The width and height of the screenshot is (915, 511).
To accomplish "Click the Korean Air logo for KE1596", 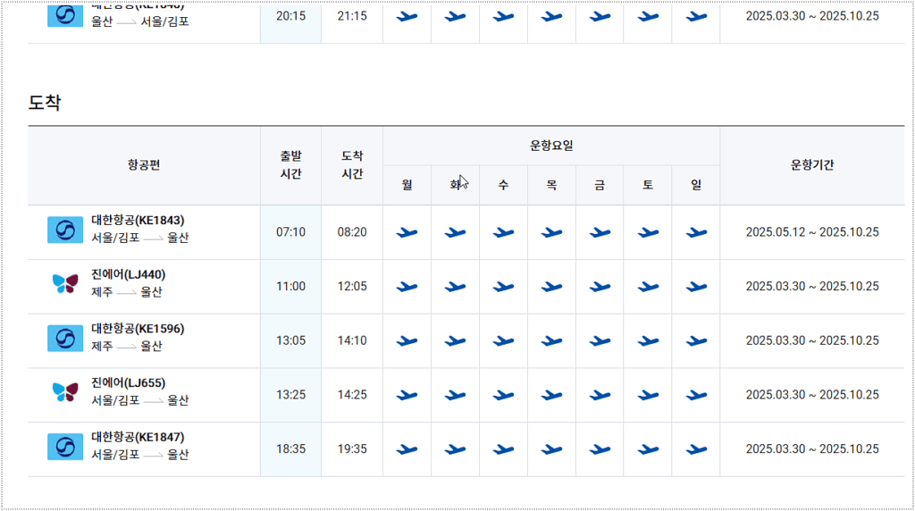I will 64,339.
